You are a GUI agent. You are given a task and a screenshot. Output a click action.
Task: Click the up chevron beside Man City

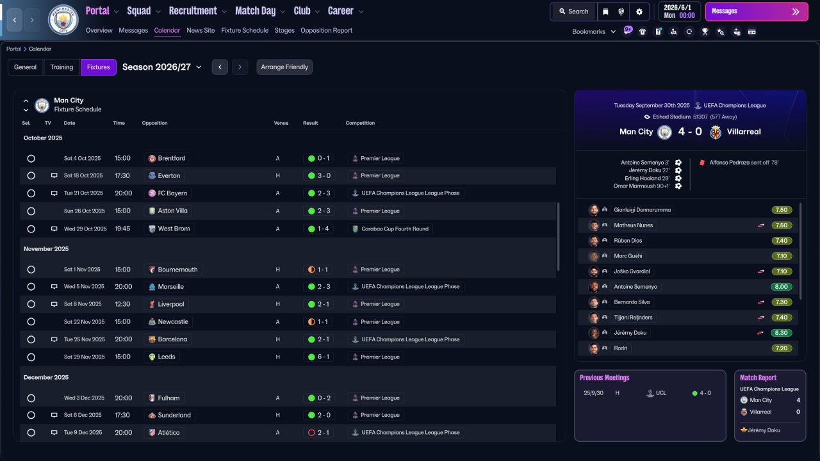coord(26,101)
